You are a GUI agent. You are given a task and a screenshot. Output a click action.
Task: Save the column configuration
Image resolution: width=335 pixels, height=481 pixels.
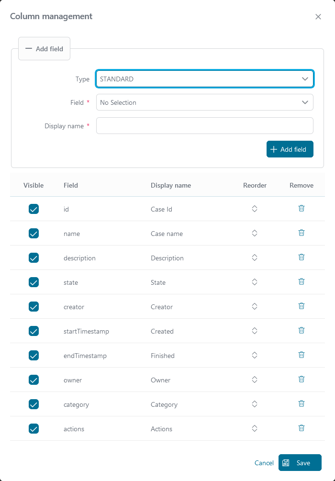(300, 463)
